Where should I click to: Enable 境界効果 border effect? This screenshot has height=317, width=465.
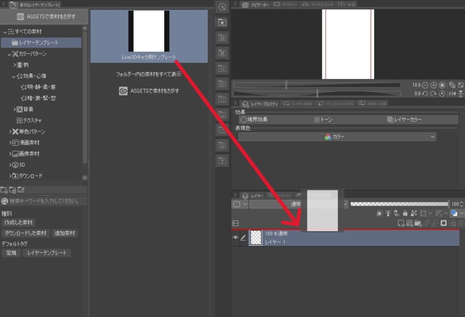click(254, 119)
